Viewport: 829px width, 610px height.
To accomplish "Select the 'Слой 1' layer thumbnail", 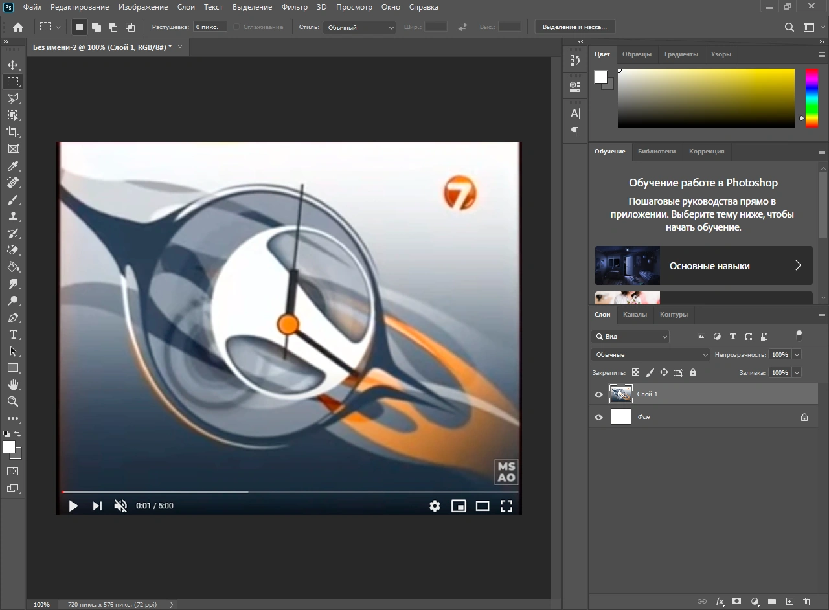I will pyautogui.click(x=621, y=394).
